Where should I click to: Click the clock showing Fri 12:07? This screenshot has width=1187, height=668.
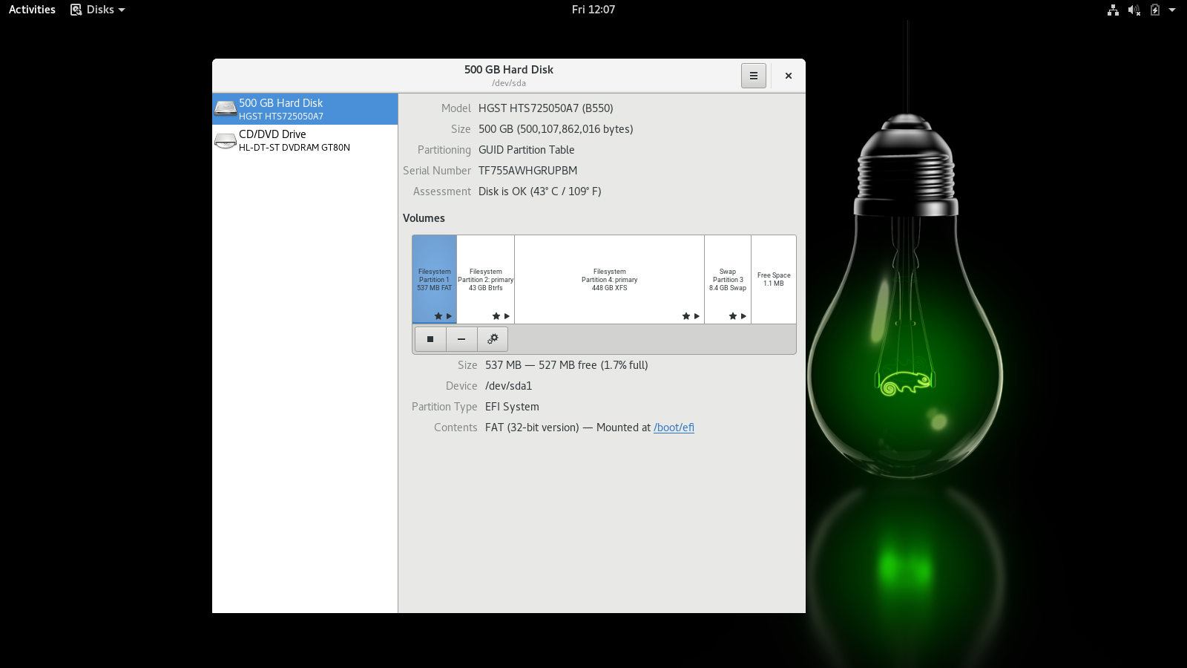tap(593, 10)
